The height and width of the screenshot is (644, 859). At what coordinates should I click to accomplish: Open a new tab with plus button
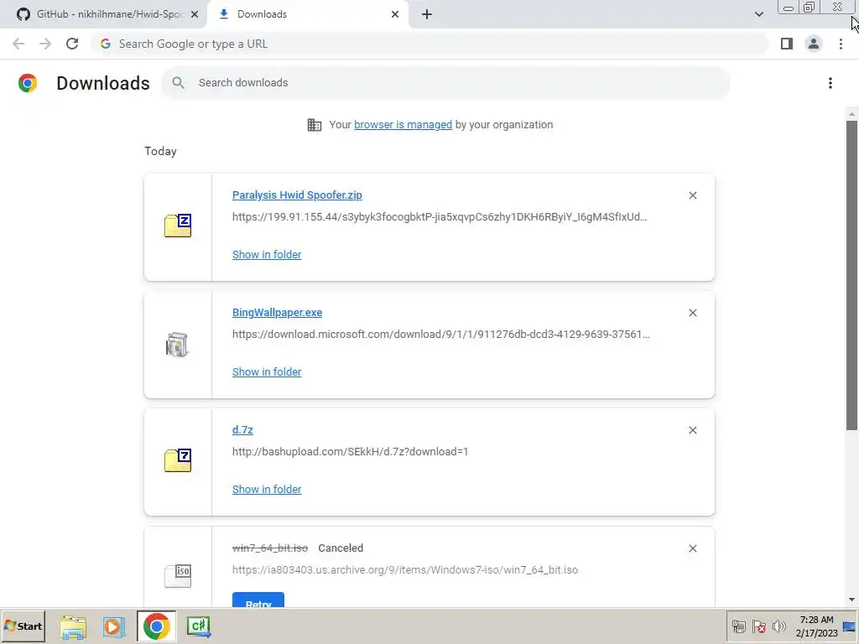click(x=427, y=14)
